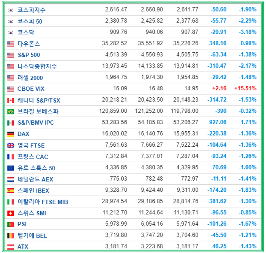Open the 다우존스 index link
Viewport: 266px width, 253px height.
[29, 44]
